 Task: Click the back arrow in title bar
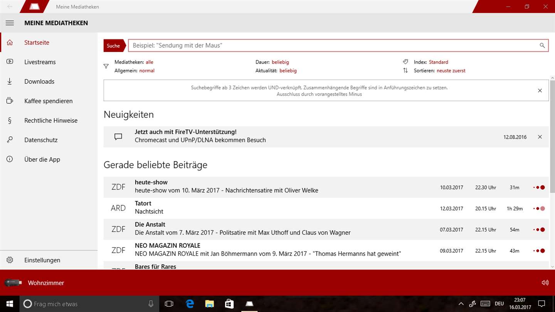pos(10,7)
